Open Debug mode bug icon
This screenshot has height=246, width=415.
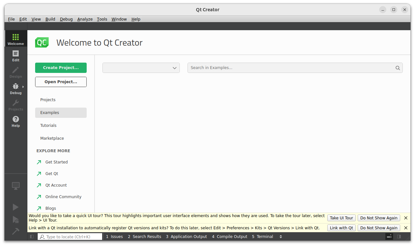point(15,86)
